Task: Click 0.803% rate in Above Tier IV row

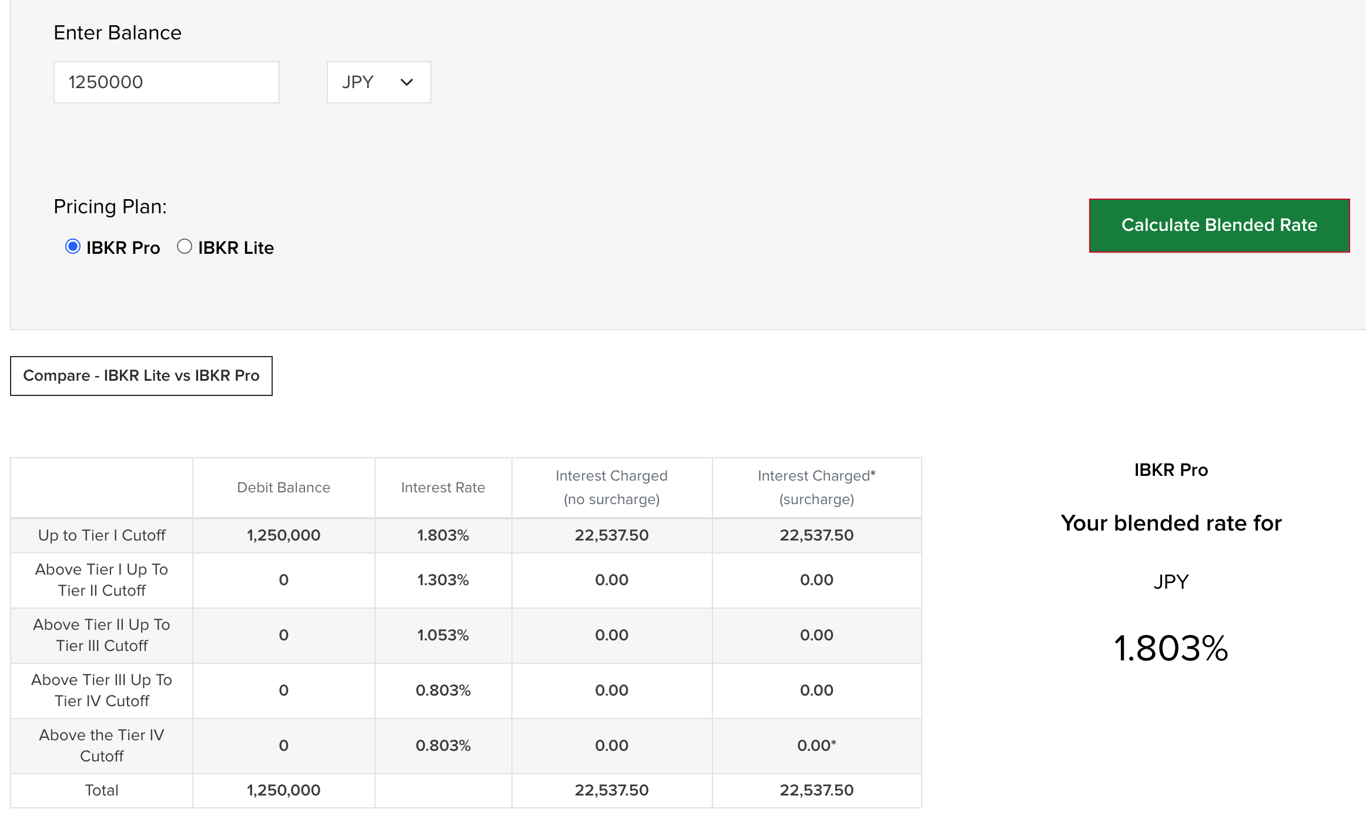Action: tap(443, 746)
